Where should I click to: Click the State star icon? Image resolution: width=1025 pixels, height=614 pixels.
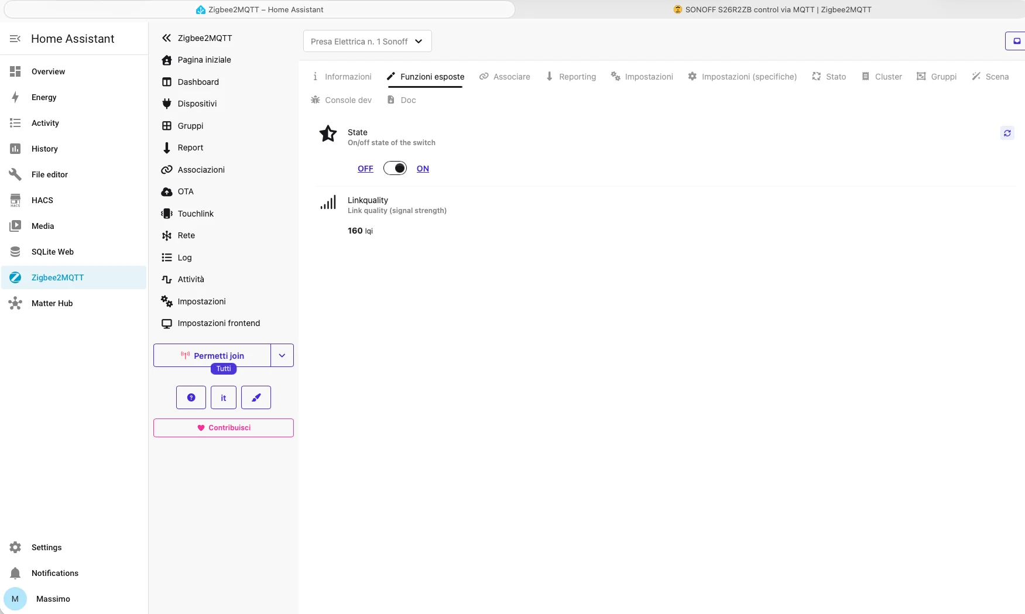328,134
